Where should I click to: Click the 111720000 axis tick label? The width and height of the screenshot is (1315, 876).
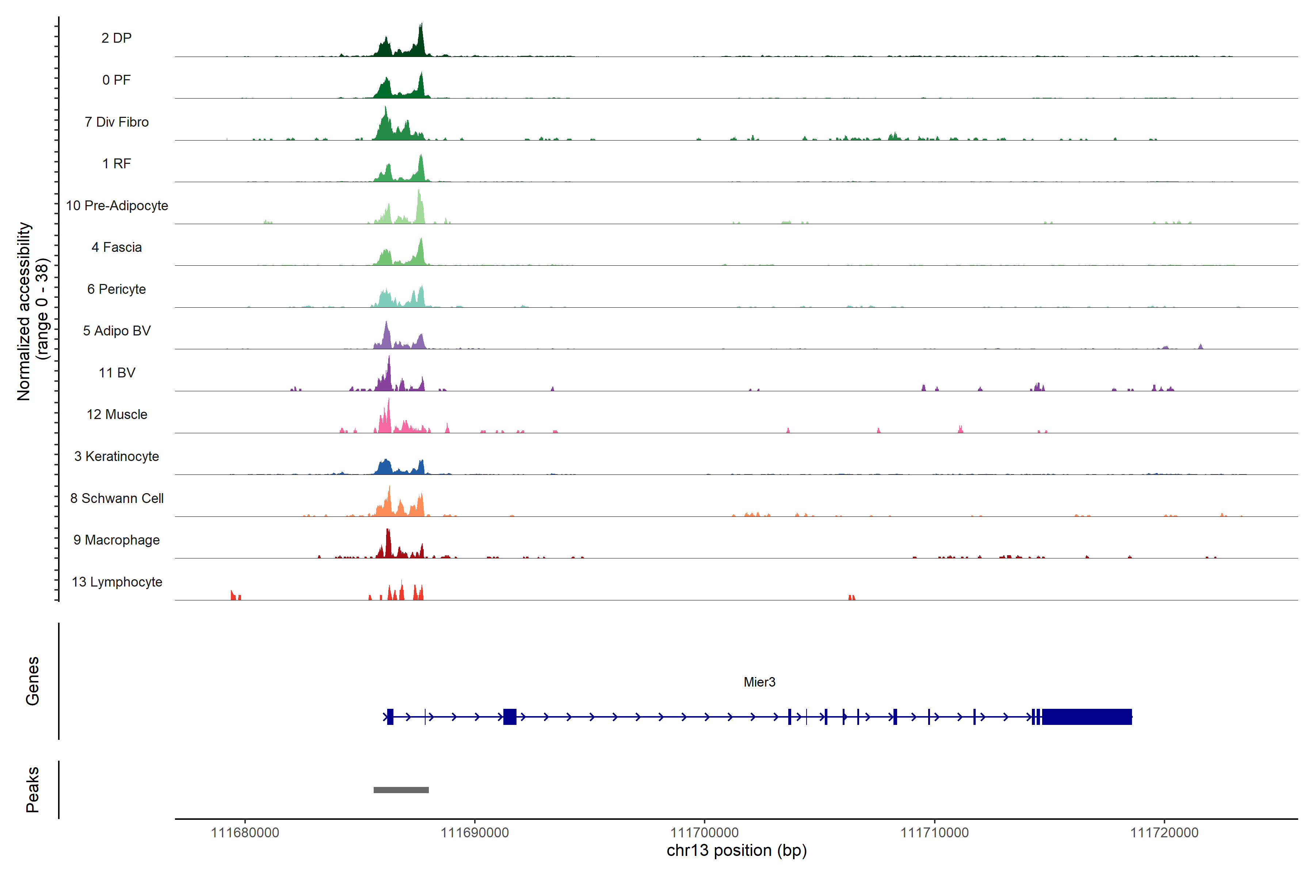1164,833
